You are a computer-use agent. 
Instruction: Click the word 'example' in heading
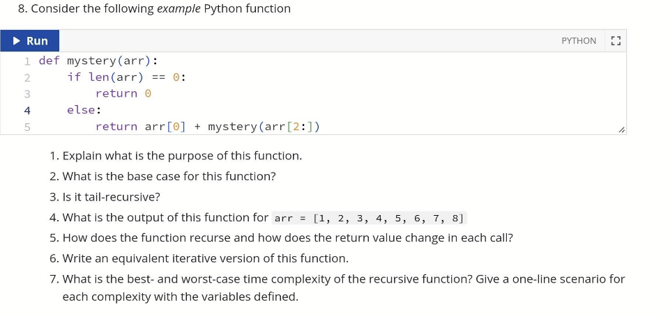(x=179, y=9)
